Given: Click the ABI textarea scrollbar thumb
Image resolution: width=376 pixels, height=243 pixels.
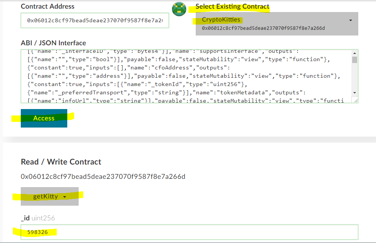Looking at the screenshot, I should [x=355, y=60].
